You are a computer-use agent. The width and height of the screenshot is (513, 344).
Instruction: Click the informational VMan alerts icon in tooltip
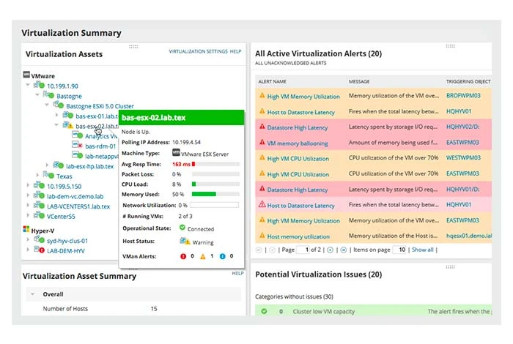tap(223, 256)
